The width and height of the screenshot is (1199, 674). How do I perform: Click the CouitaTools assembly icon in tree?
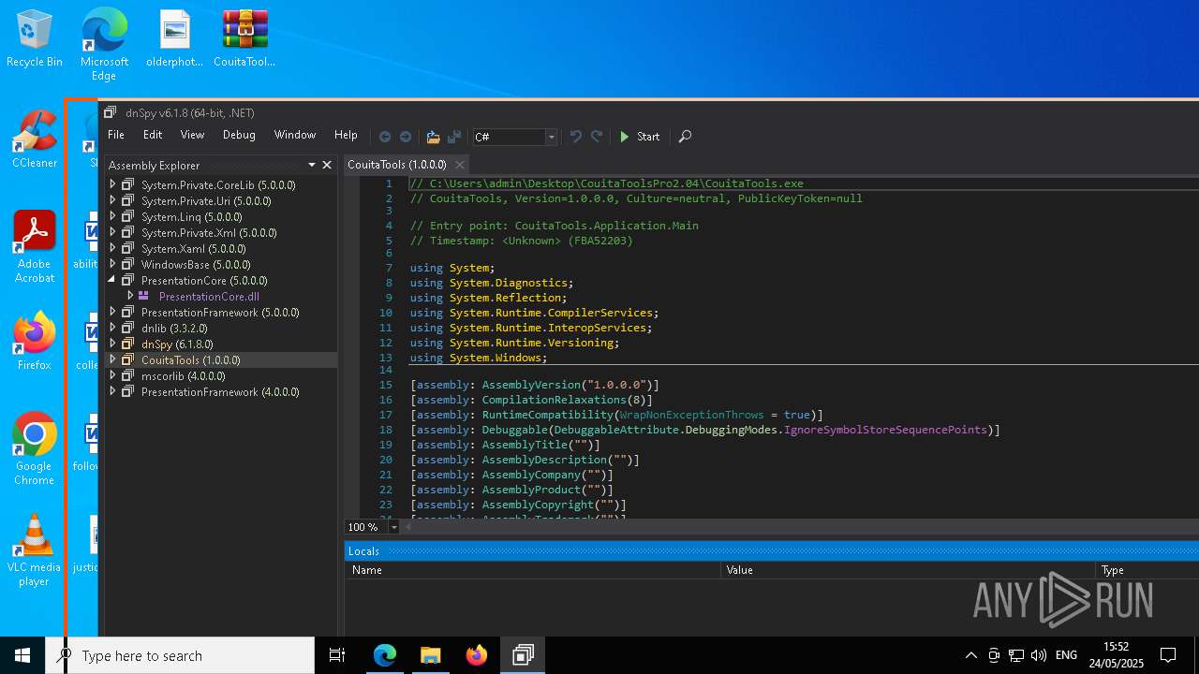click(128, 359)
